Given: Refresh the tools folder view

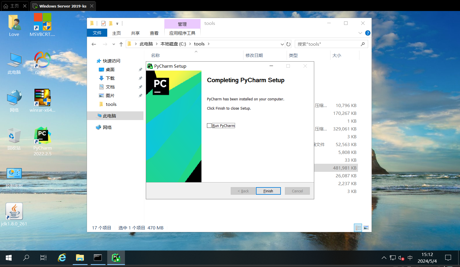Looking at the screenshot, I should tap(288, 44).
